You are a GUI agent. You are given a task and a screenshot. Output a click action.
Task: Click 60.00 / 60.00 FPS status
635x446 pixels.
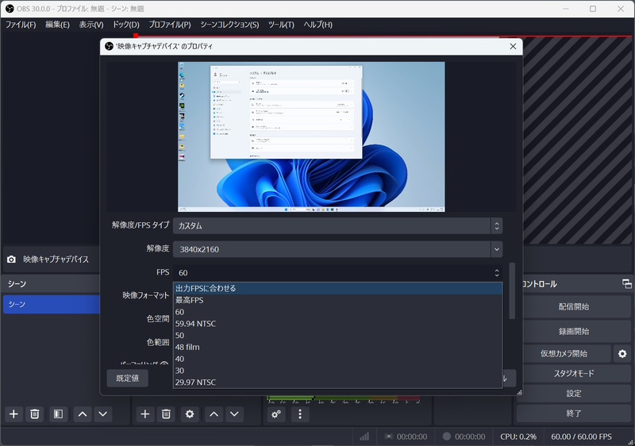(581, 436)
